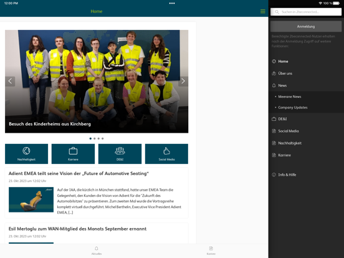The width and height of the screenshot is (344, 258).
Task: Click the 12:00 PM clock
Action: 11,3
